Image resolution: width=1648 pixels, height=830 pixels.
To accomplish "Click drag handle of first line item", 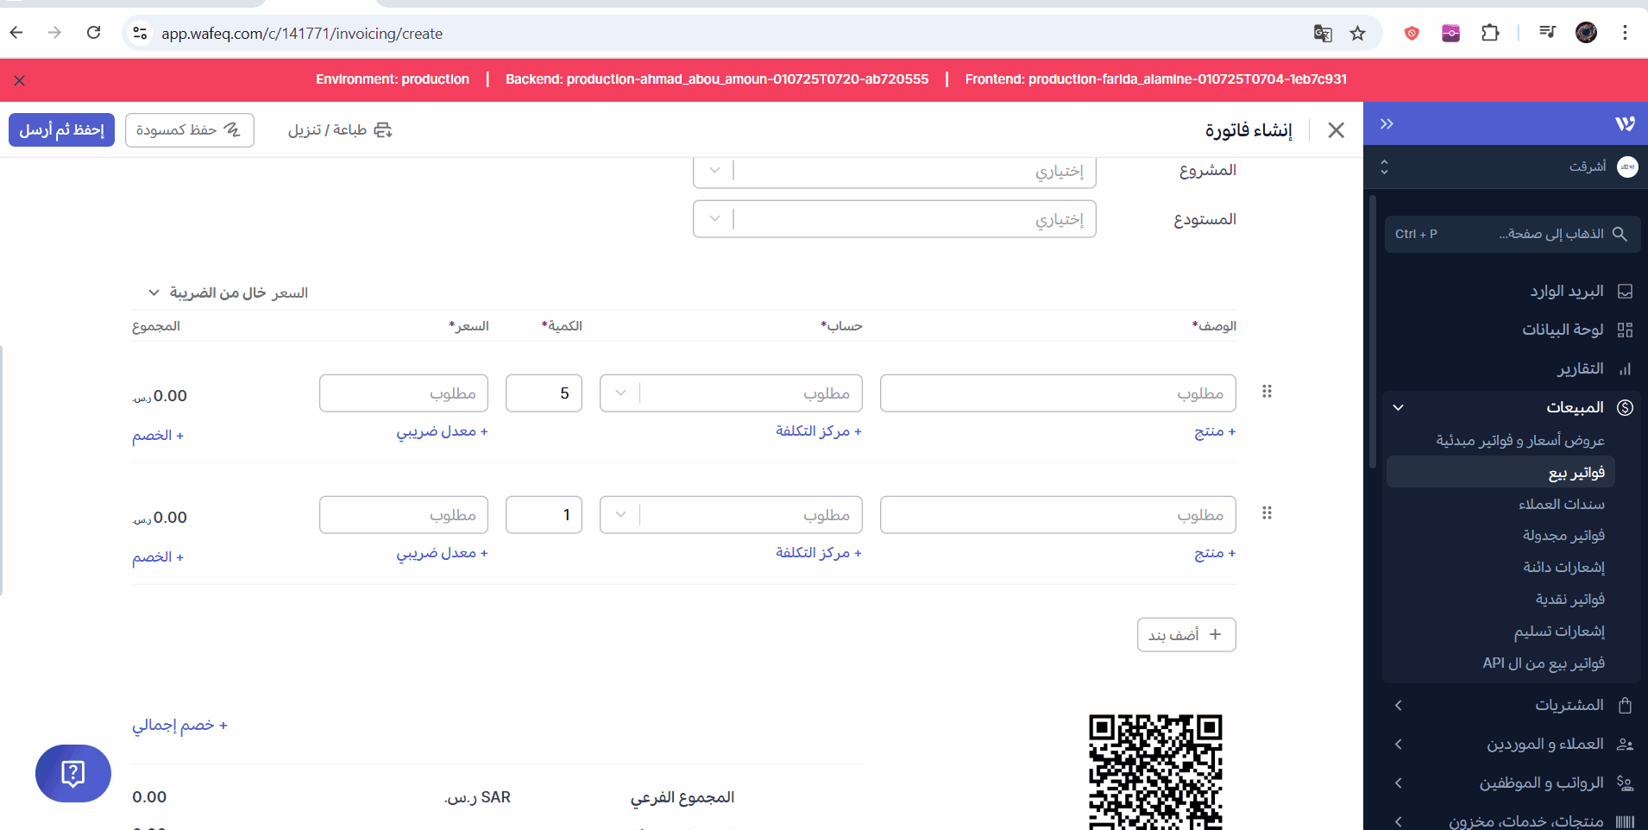I will (x=1267, y=392).
